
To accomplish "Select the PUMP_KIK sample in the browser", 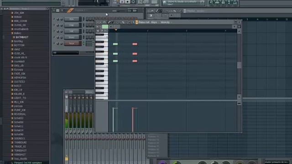I will click(20, 110).
